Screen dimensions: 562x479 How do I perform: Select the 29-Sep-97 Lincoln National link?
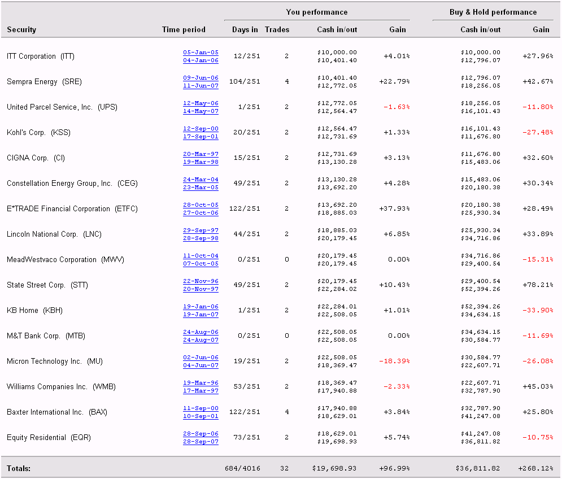click(201, 230)
